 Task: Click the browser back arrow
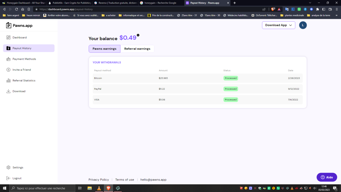click(x=4, y=9)
